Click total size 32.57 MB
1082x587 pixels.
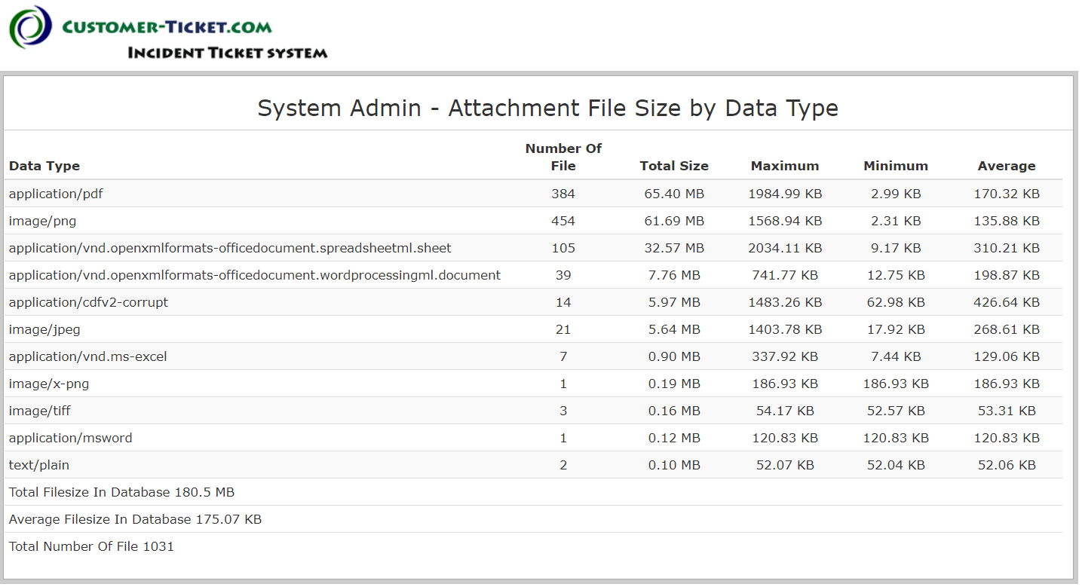click(674, 248)
